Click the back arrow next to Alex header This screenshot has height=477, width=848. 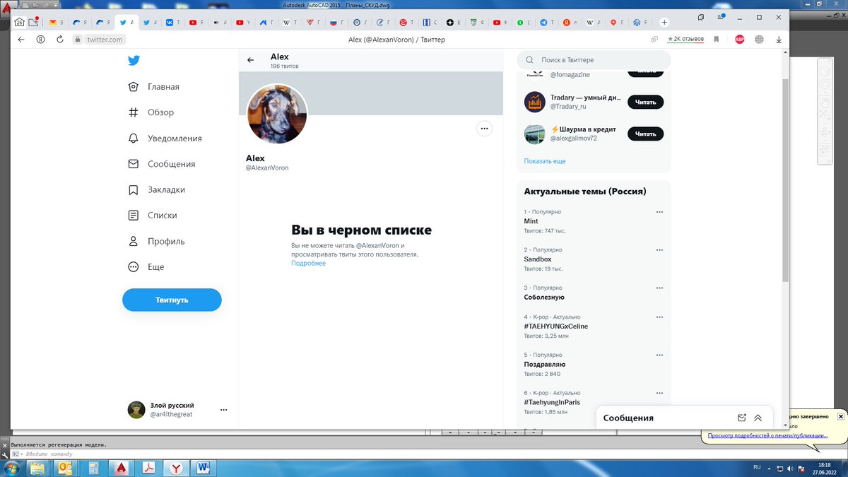pyautogui.click(x=250, y=60)
